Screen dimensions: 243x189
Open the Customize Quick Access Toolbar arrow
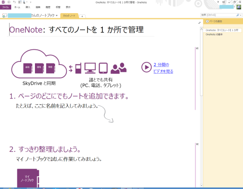[x=30, y=3]
